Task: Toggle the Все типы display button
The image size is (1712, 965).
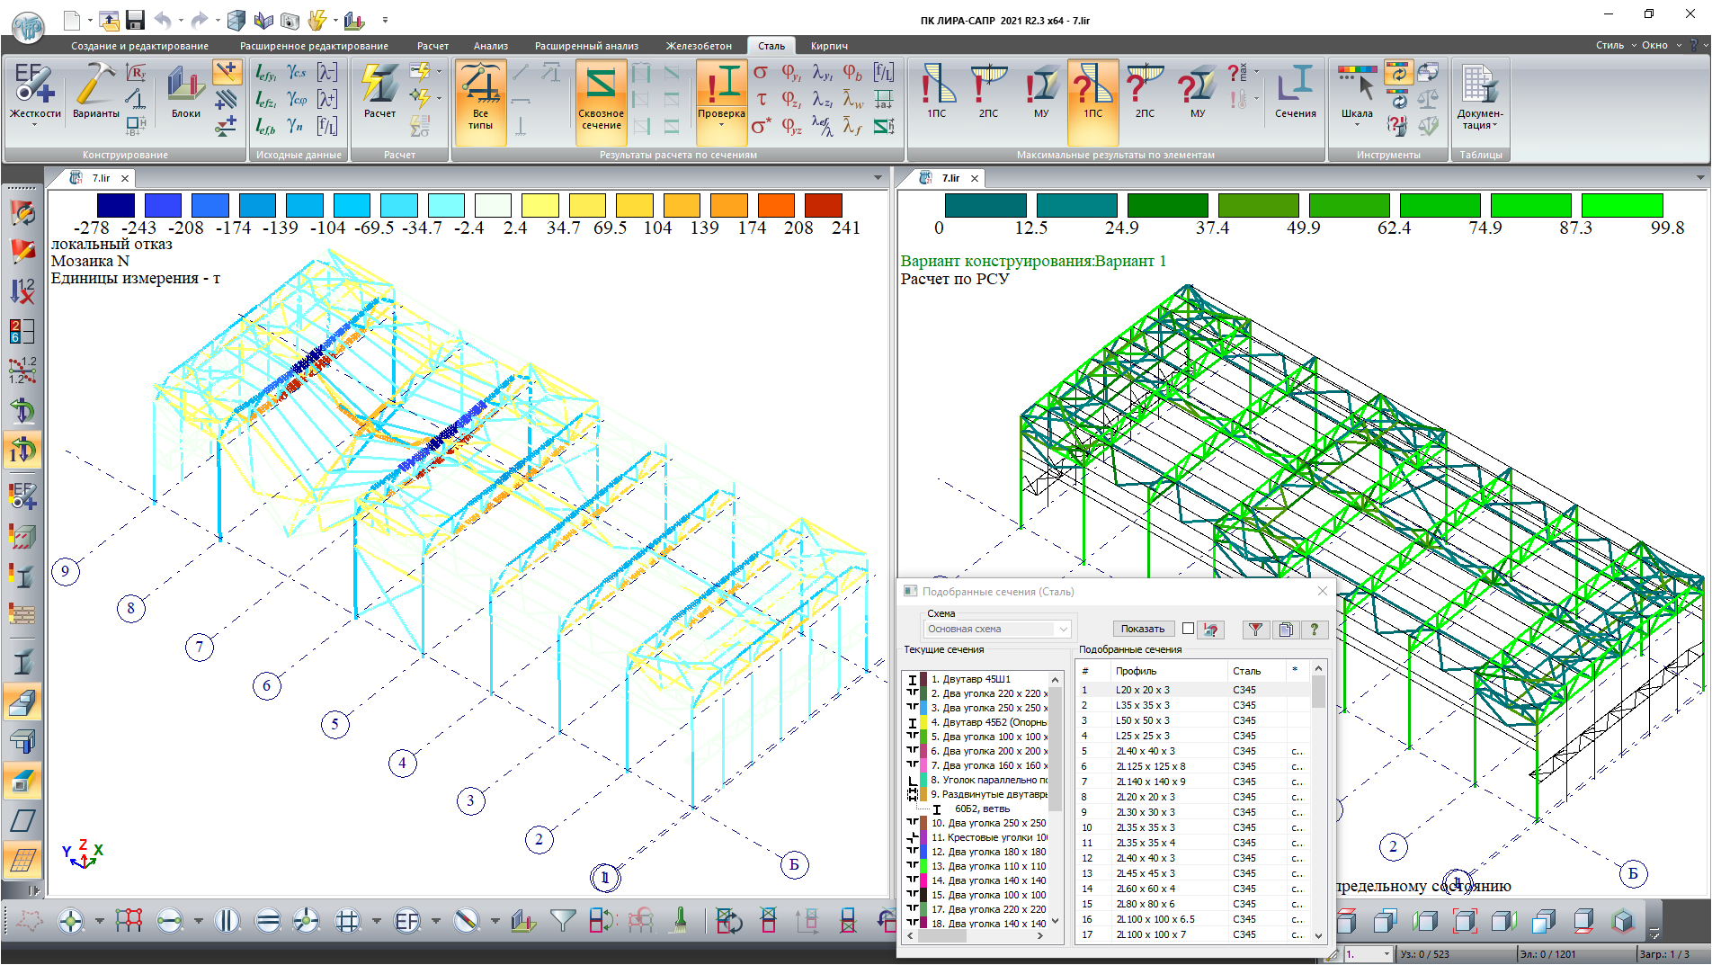Action: coord(480,101)
